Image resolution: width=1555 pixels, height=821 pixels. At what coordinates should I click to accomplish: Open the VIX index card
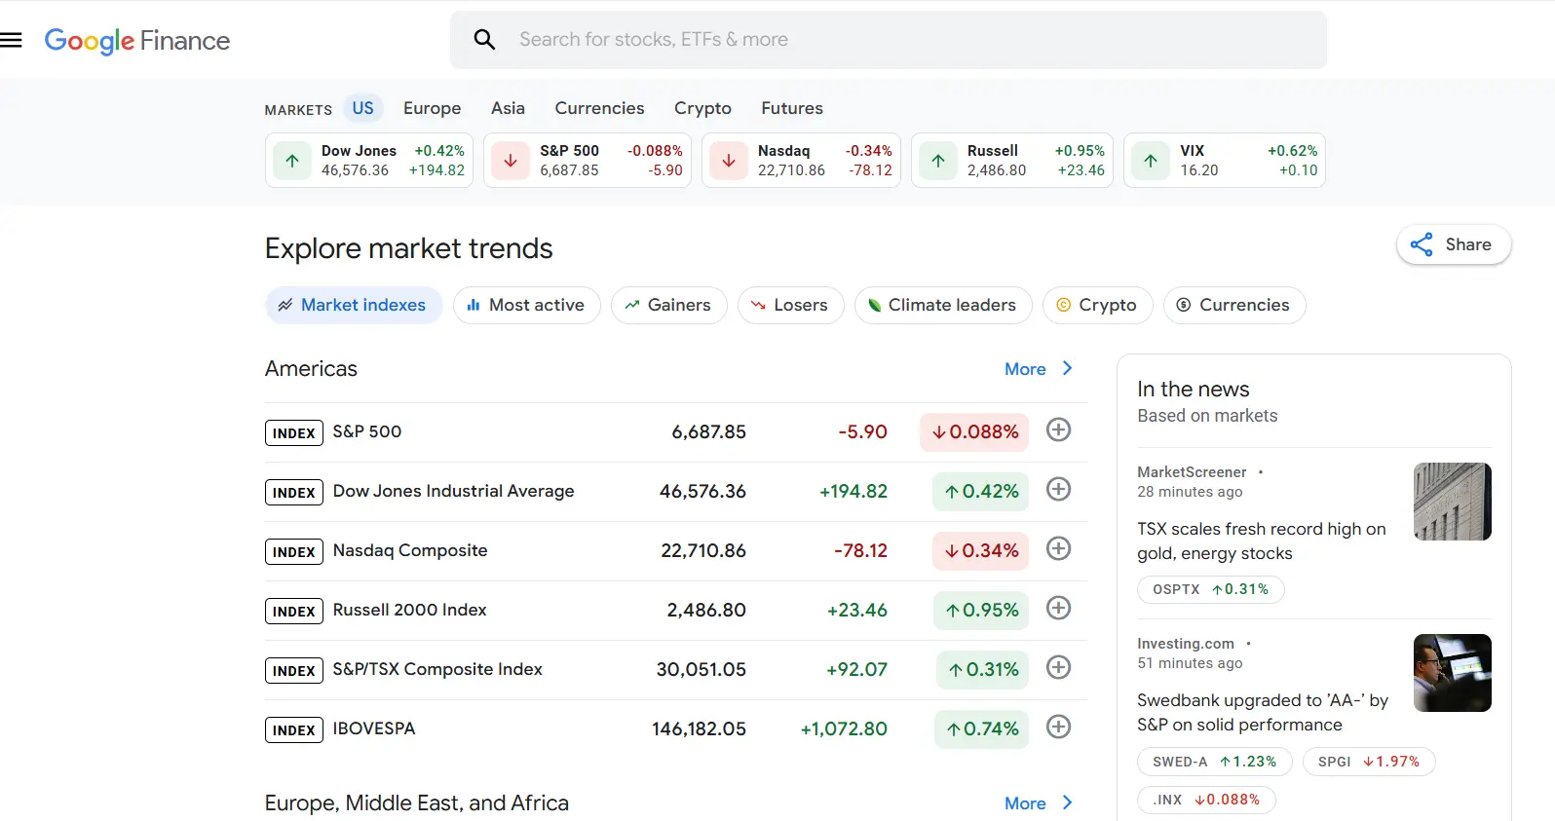pos(1224,161)
